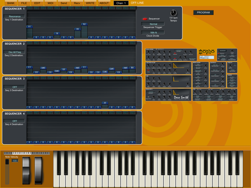Viewport: 251px width, 188px height.
Task: Open the EDIT menu
Action: [x=37, y=3]
